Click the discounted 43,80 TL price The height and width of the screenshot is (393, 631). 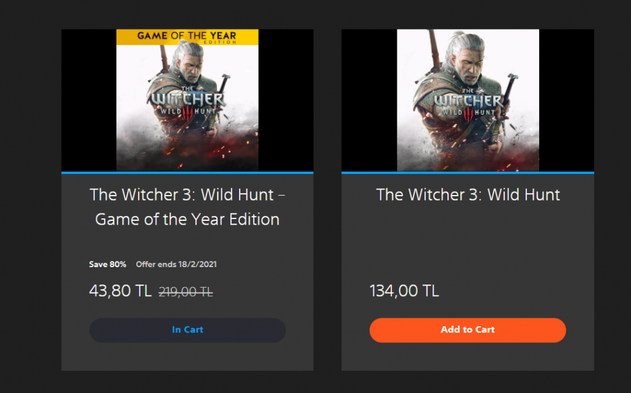120,291
